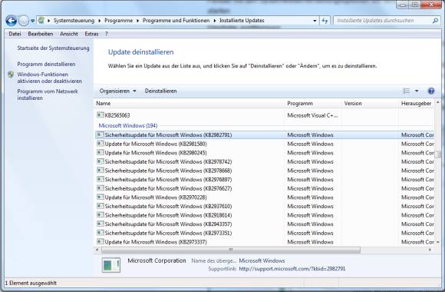Open the Bearbeiten menu
445x292 pixels.
tap(41, 34)
